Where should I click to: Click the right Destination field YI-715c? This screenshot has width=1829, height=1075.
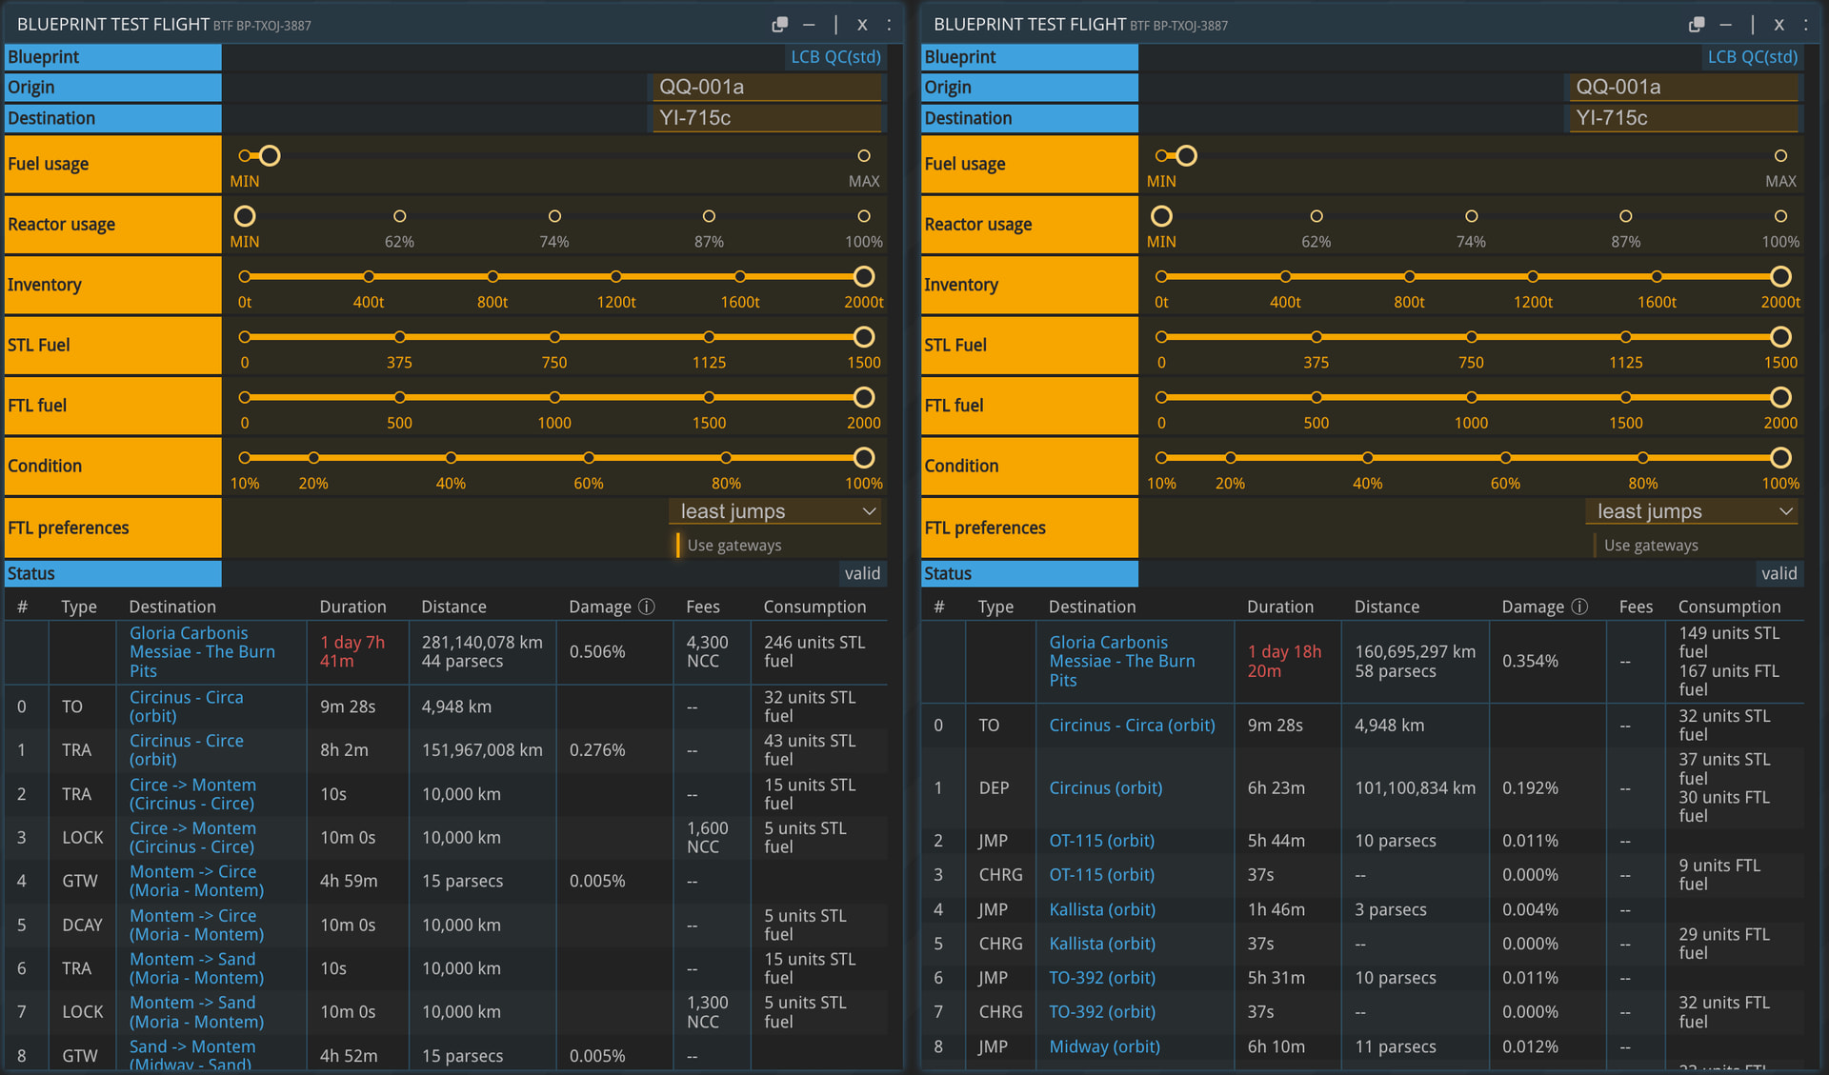pyautogui.click(x=1683, y=118)
